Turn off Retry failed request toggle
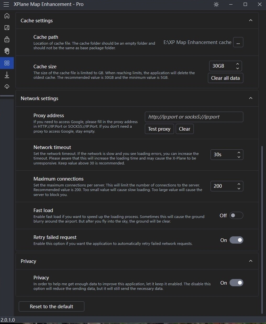 click(x=236, y=240)
